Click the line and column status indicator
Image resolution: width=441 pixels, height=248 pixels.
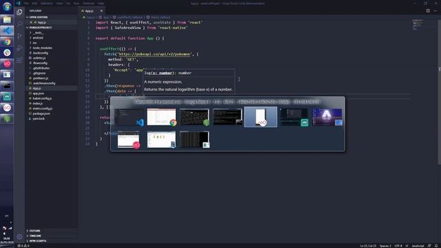(x=368, y=246)
